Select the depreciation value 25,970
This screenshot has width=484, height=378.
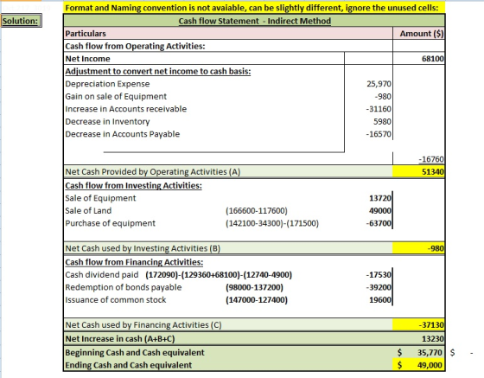pyautogui.click(x=379, y=84)
